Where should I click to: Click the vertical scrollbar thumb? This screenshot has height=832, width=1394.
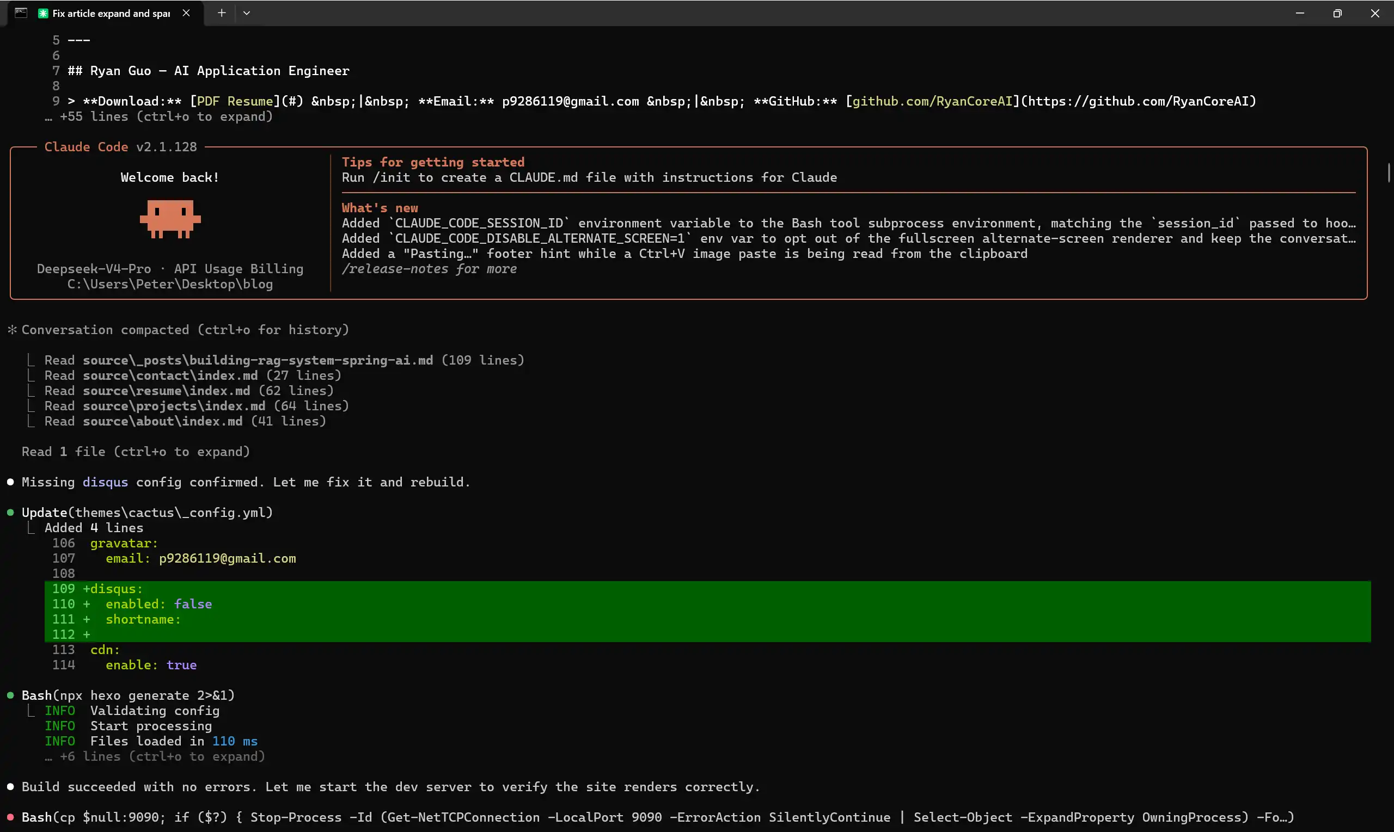click(x=1389, y=172)
